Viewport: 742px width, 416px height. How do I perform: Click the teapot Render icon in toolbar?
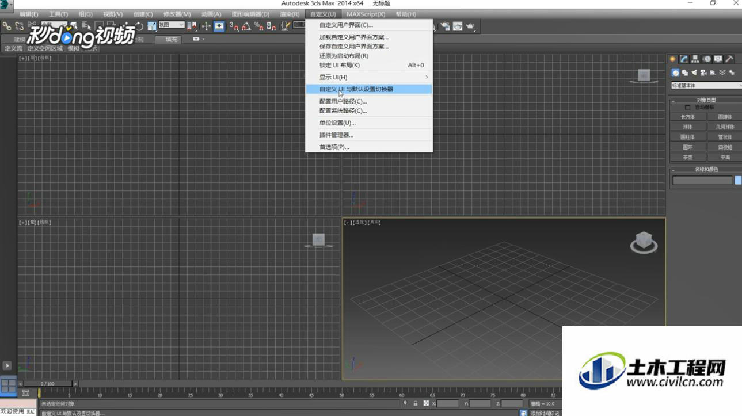[470, 26]
